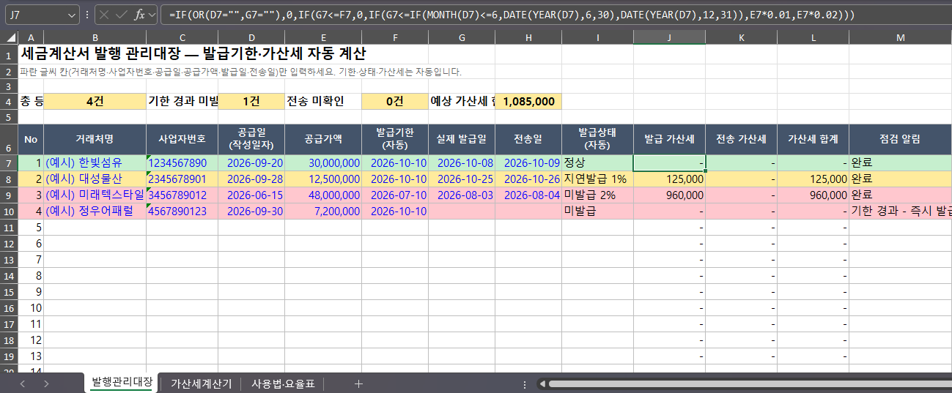This screenshot has width=952, height=393.
Task: Open the Name Box dropdown arrow
Action: 71,15
